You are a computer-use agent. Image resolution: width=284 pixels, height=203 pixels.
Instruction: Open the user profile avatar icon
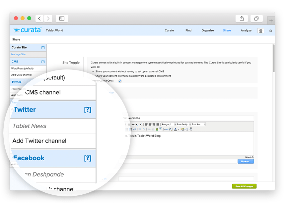click(x=261, y=31)
